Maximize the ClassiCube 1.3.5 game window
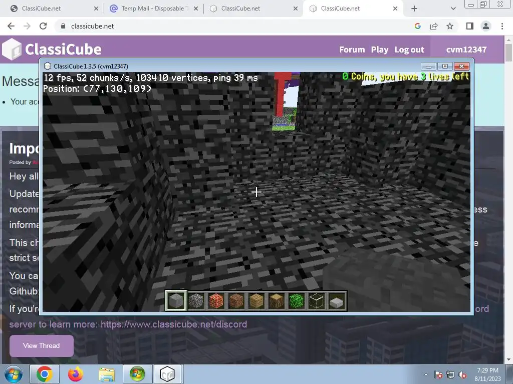Screen dimensions: 513x384 tap(445, 66)
